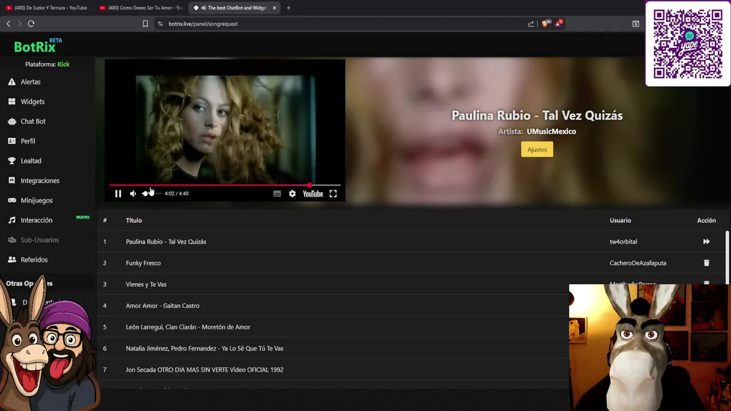This screenshot has height=411, width=731.
Task: Reload the current page
Action: point(31,23)
